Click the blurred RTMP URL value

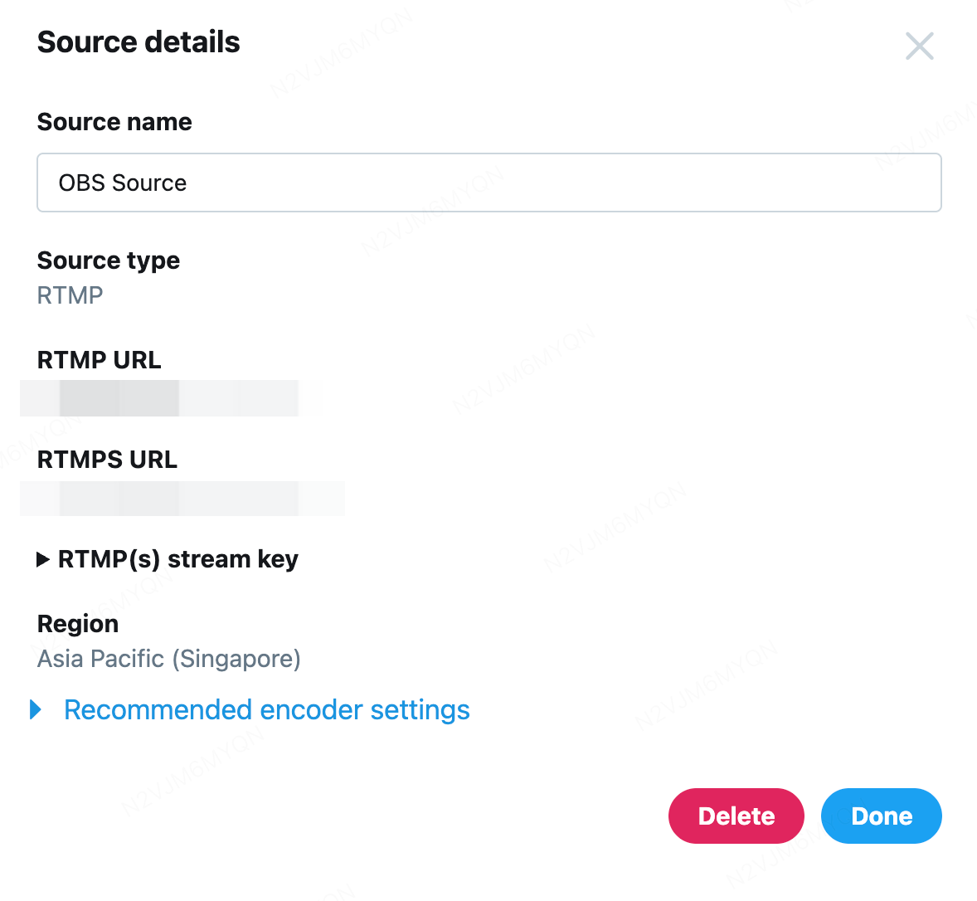tap(159, 398)
